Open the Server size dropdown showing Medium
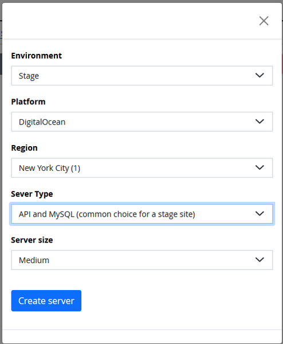 tap(142, 260)
